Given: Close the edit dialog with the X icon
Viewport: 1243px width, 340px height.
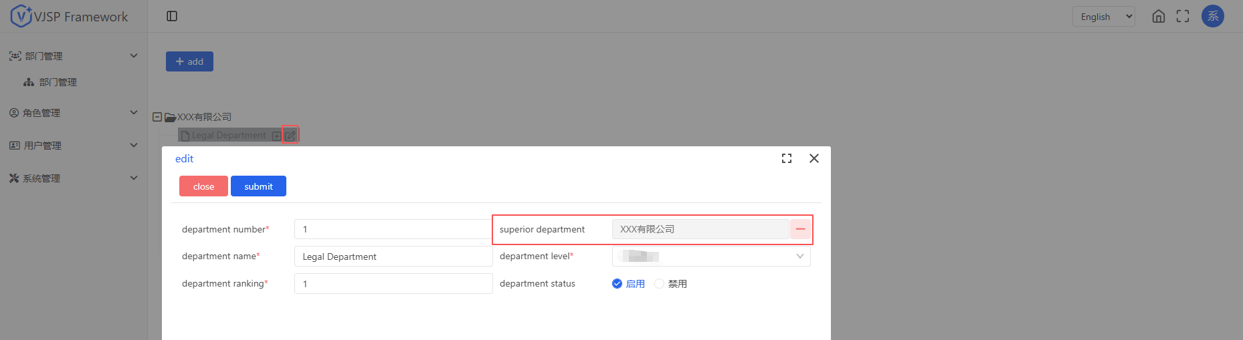Looking at the screenshot, I should pos(814,158).
